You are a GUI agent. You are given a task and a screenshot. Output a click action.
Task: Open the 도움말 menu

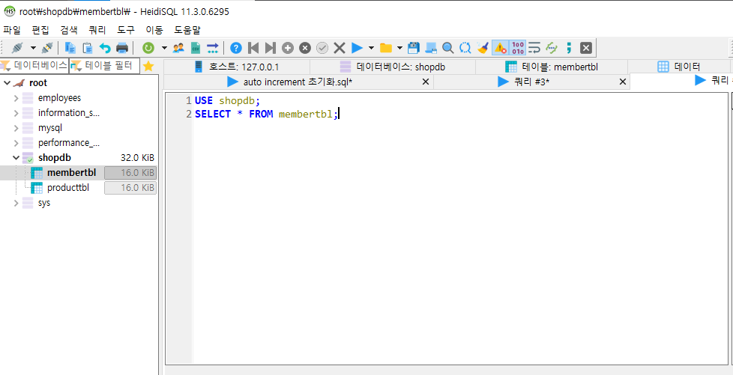pos(187,31)
